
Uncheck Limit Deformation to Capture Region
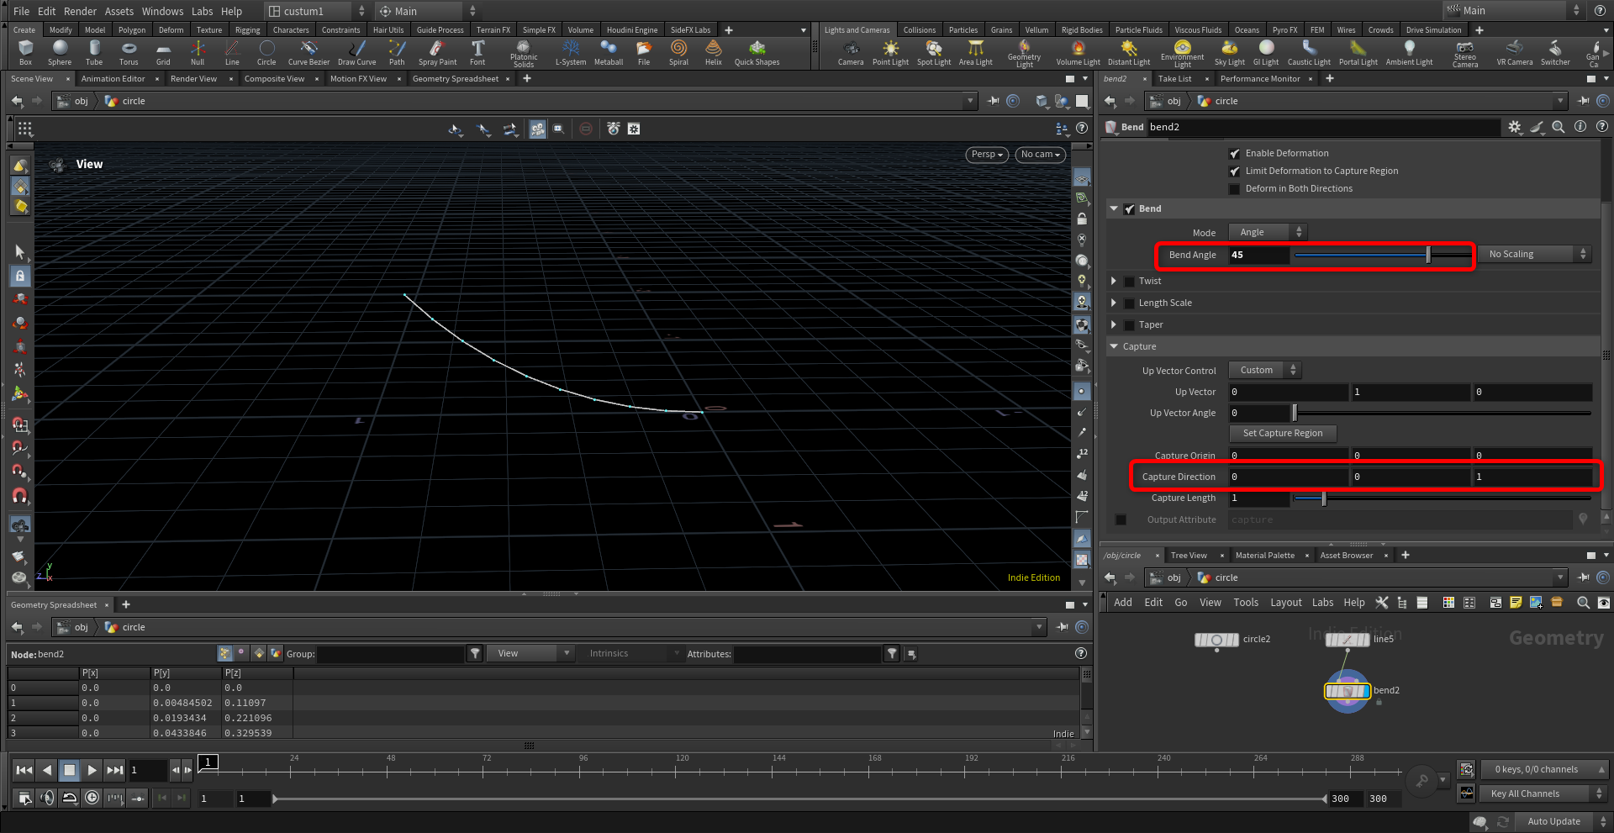click(x=1234, y=171)
